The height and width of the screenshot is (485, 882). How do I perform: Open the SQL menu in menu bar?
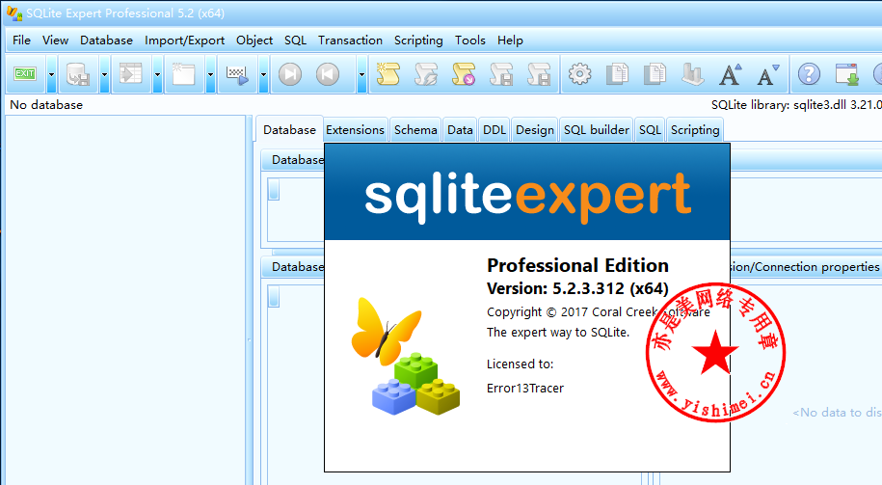tap(295, 40)
